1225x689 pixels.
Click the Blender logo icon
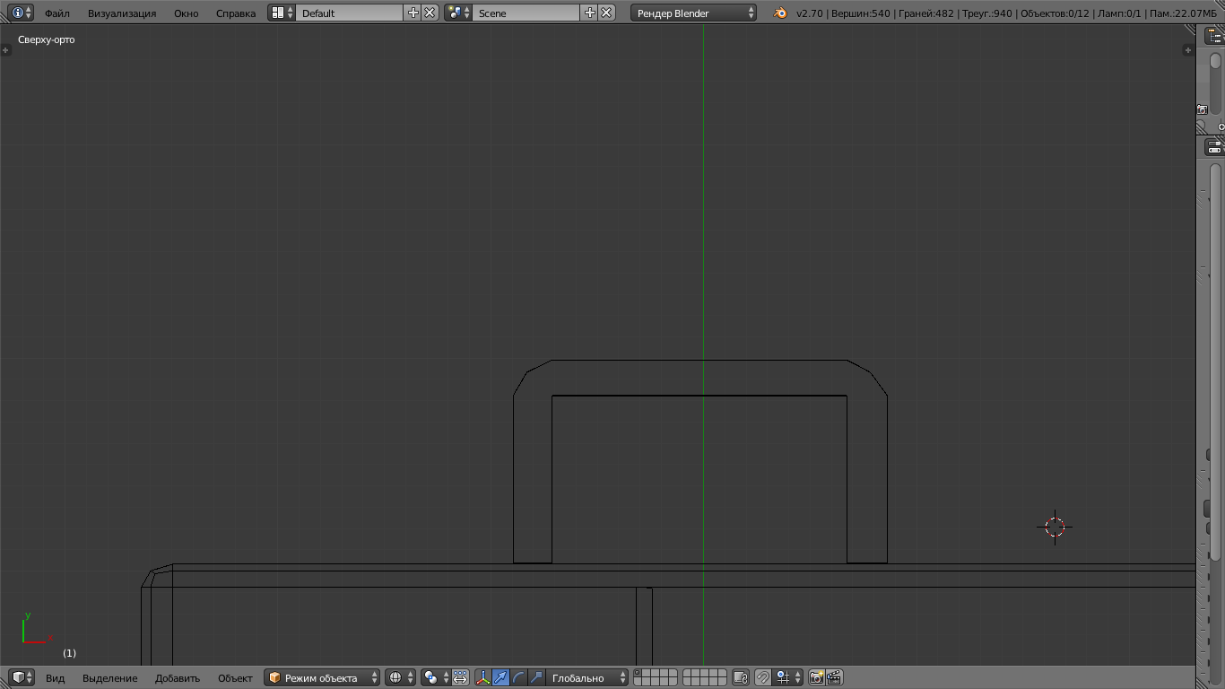pyautogui.click(x=780, y=13)
